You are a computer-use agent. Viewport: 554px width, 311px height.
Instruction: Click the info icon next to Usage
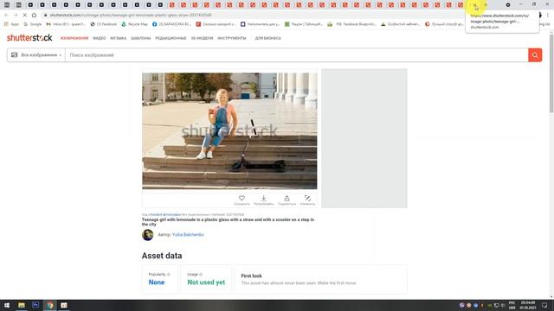tap(201, 275)
